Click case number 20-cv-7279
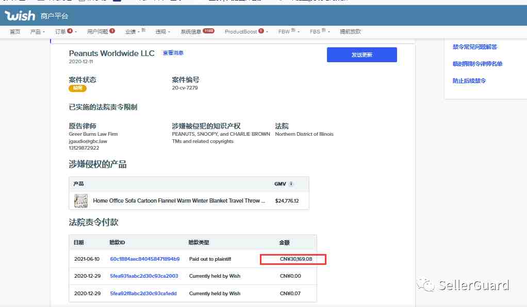This screenshot has width=527, height=307. [x=185, y=88]
